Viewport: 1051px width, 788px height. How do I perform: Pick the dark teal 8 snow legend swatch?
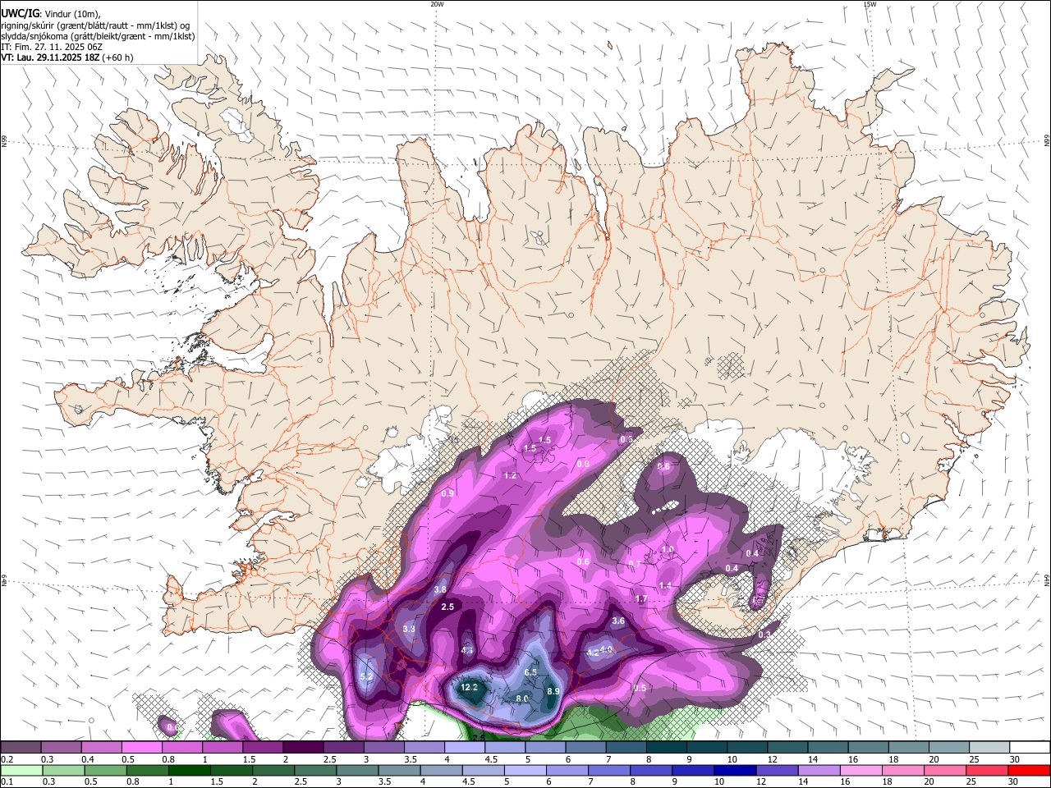666,748
